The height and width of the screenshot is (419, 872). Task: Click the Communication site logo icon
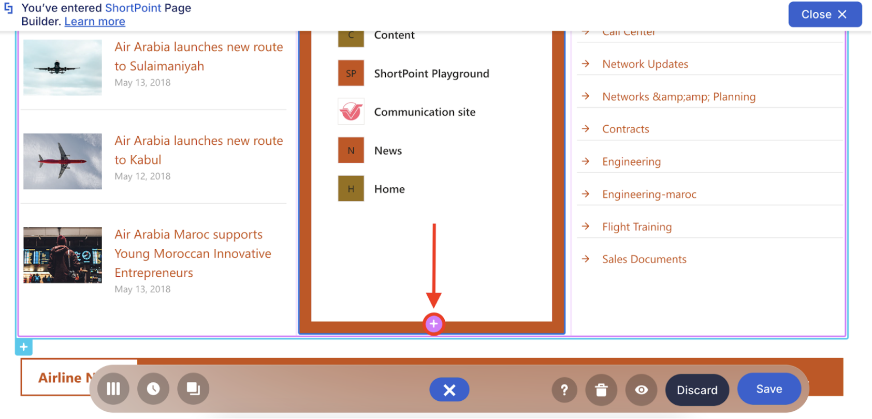pyautogui.click(x=351, y=112)
